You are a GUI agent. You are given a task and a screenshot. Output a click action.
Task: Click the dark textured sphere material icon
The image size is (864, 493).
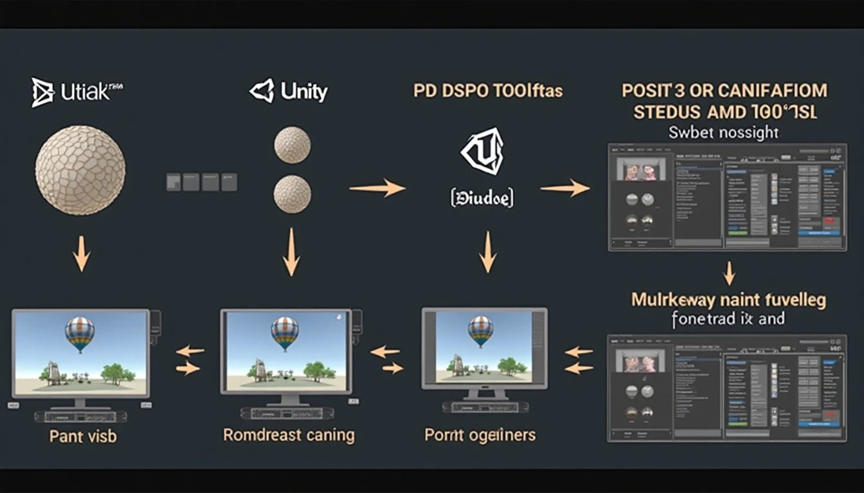pyautogui.click(x=633, y=221)
